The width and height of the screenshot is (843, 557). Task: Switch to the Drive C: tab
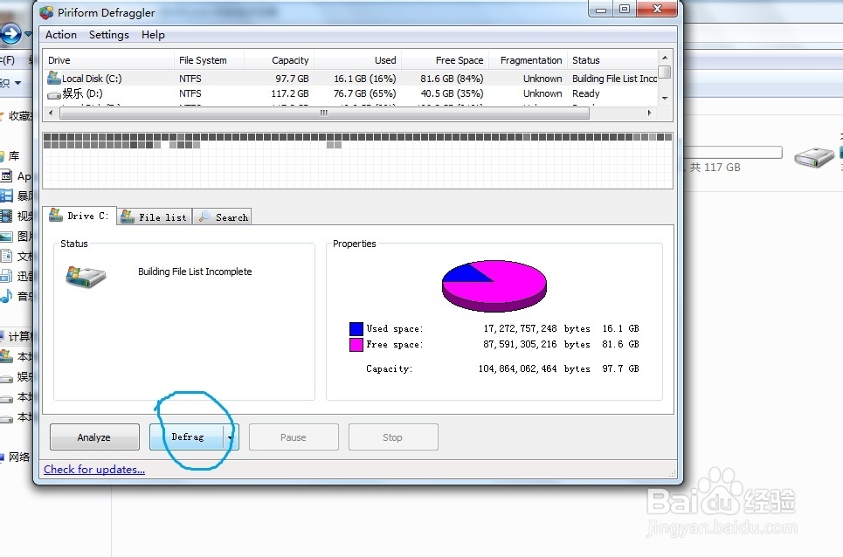click(79, 216)
